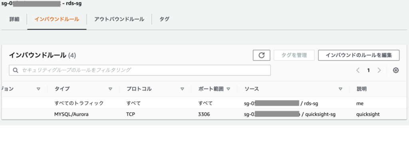Sort by タイプ column triangle
This screenshot has height=146, width=409.
[110, 89]
